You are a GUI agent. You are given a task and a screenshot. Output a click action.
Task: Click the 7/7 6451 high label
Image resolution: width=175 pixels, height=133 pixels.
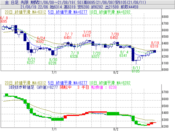point(68,36)
